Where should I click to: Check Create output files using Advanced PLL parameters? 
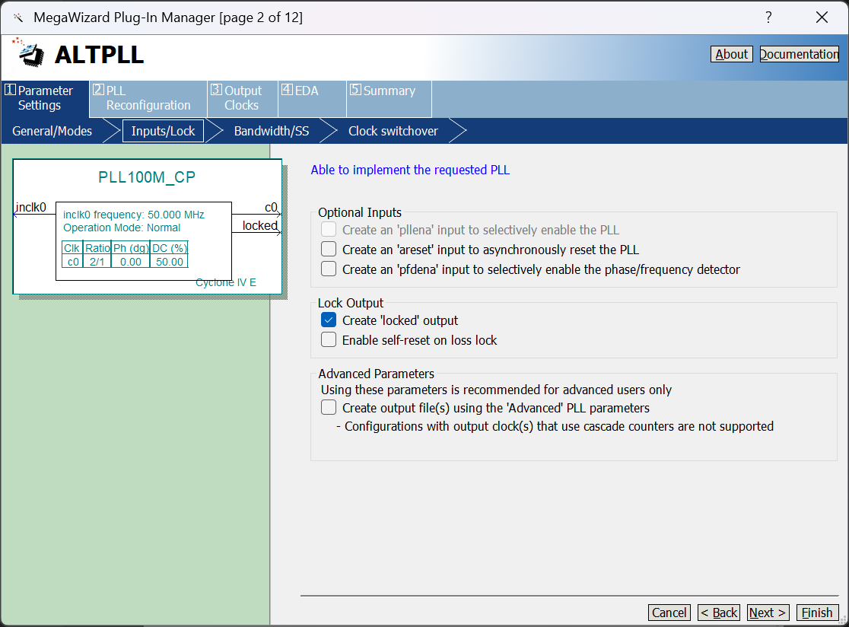click(x=329, y=407)
